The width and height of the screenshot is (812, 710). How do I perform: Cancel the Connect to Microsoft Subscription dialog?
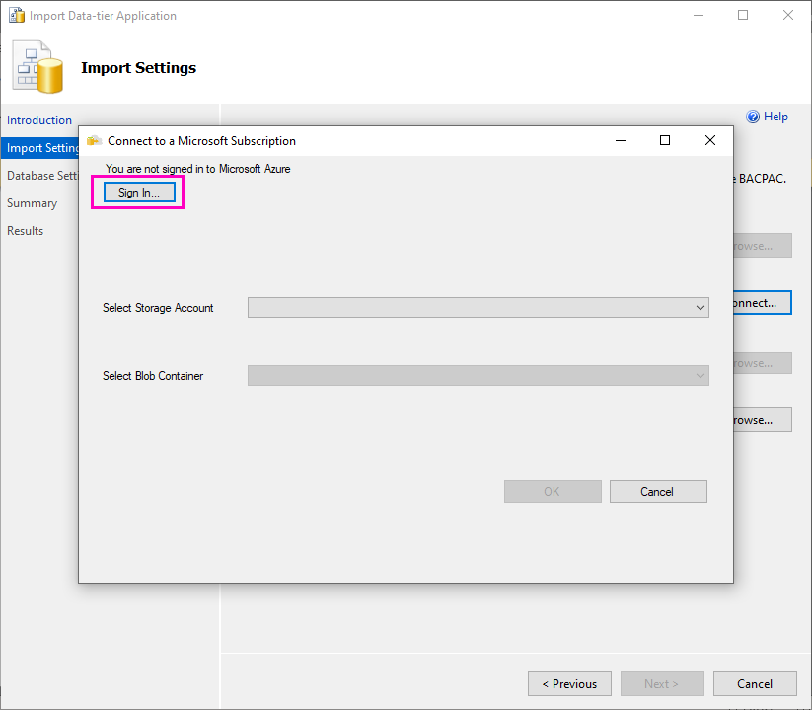point(658,491)
